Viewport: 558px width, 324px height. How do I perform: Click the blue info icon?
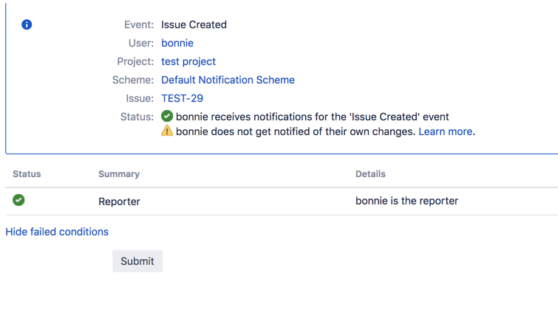click(27, 24)
